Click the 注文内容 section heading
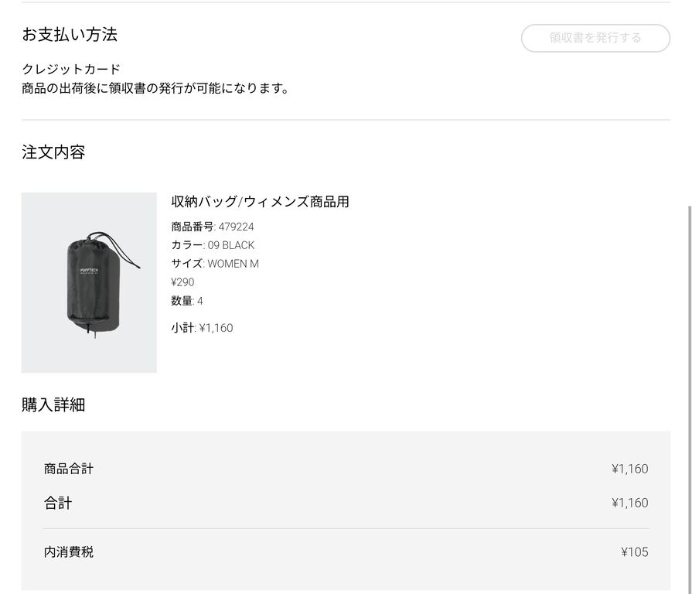 53,152
